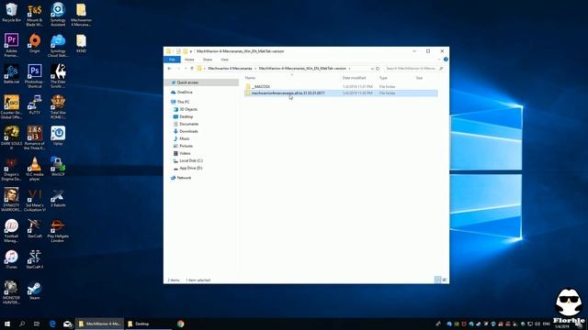Select Network in navigation pane
Image resolution: width=588 pixels, height=330 pixels.
tap(184, 178)
